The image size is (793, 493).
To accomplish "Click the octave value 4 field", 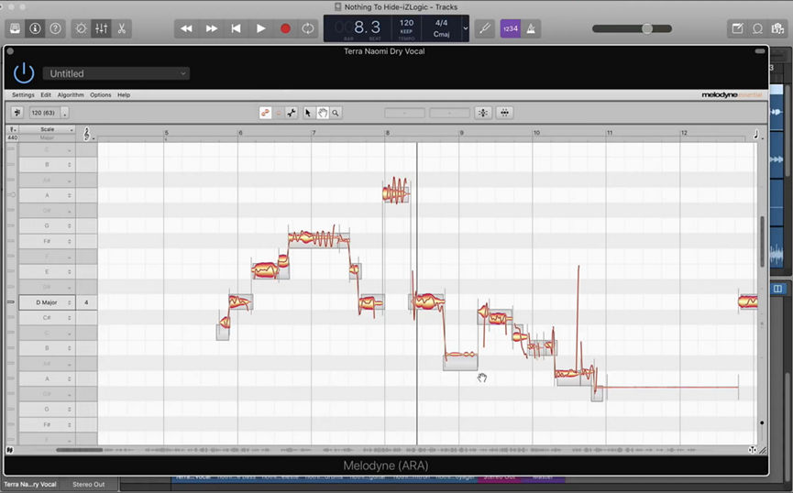I will point(86,302).
